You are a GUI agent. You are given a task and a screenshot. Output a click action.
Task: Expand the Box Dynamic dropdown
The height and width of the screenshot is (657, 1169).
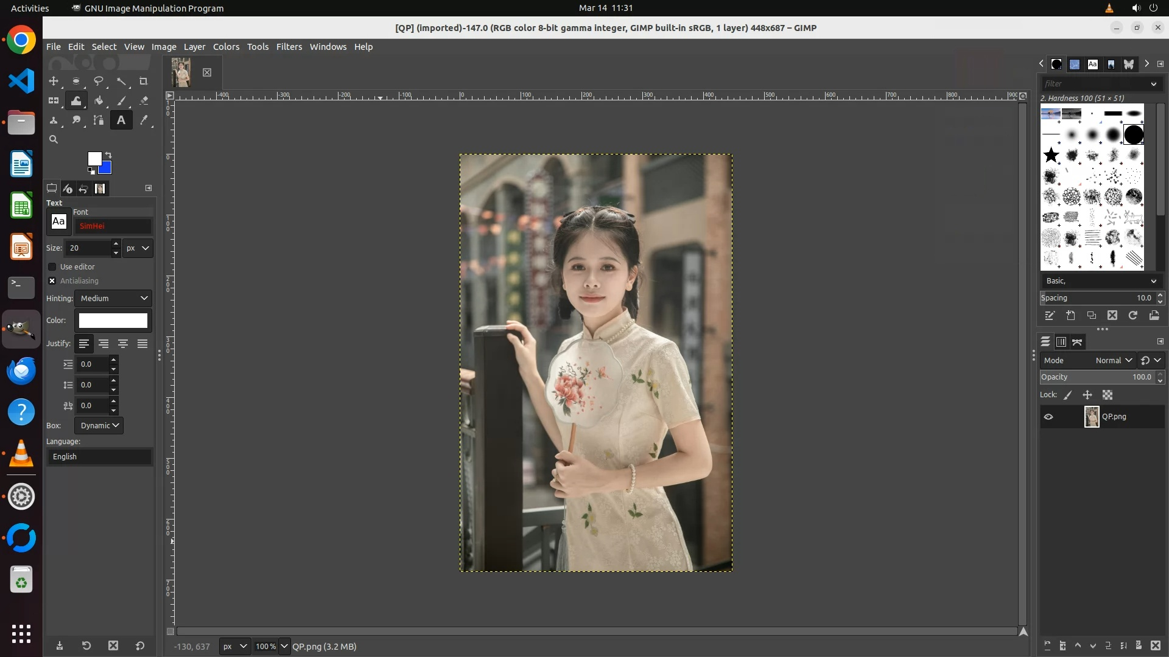(99, 426)
